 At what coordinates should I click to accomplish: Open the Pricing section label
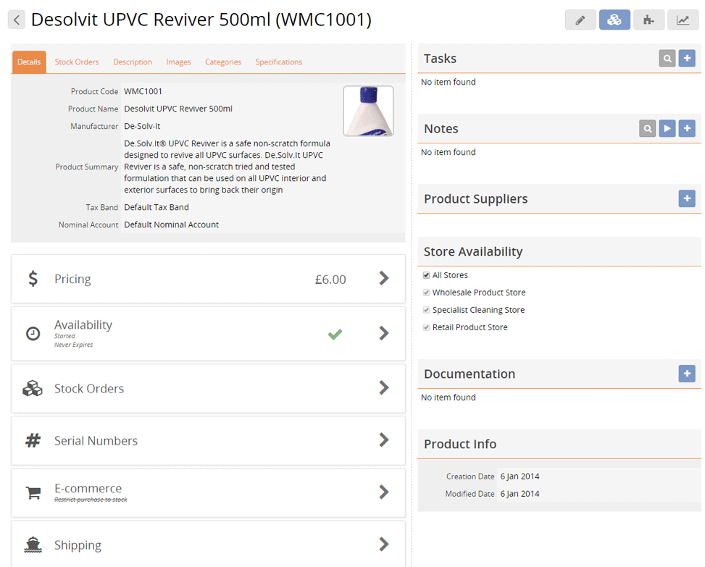[72, 279]
